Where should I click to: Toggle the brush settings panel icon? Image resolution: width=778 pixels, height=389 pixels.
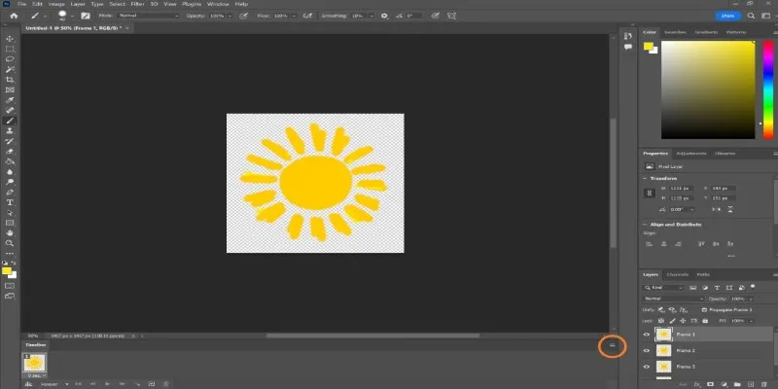[86, 16]
